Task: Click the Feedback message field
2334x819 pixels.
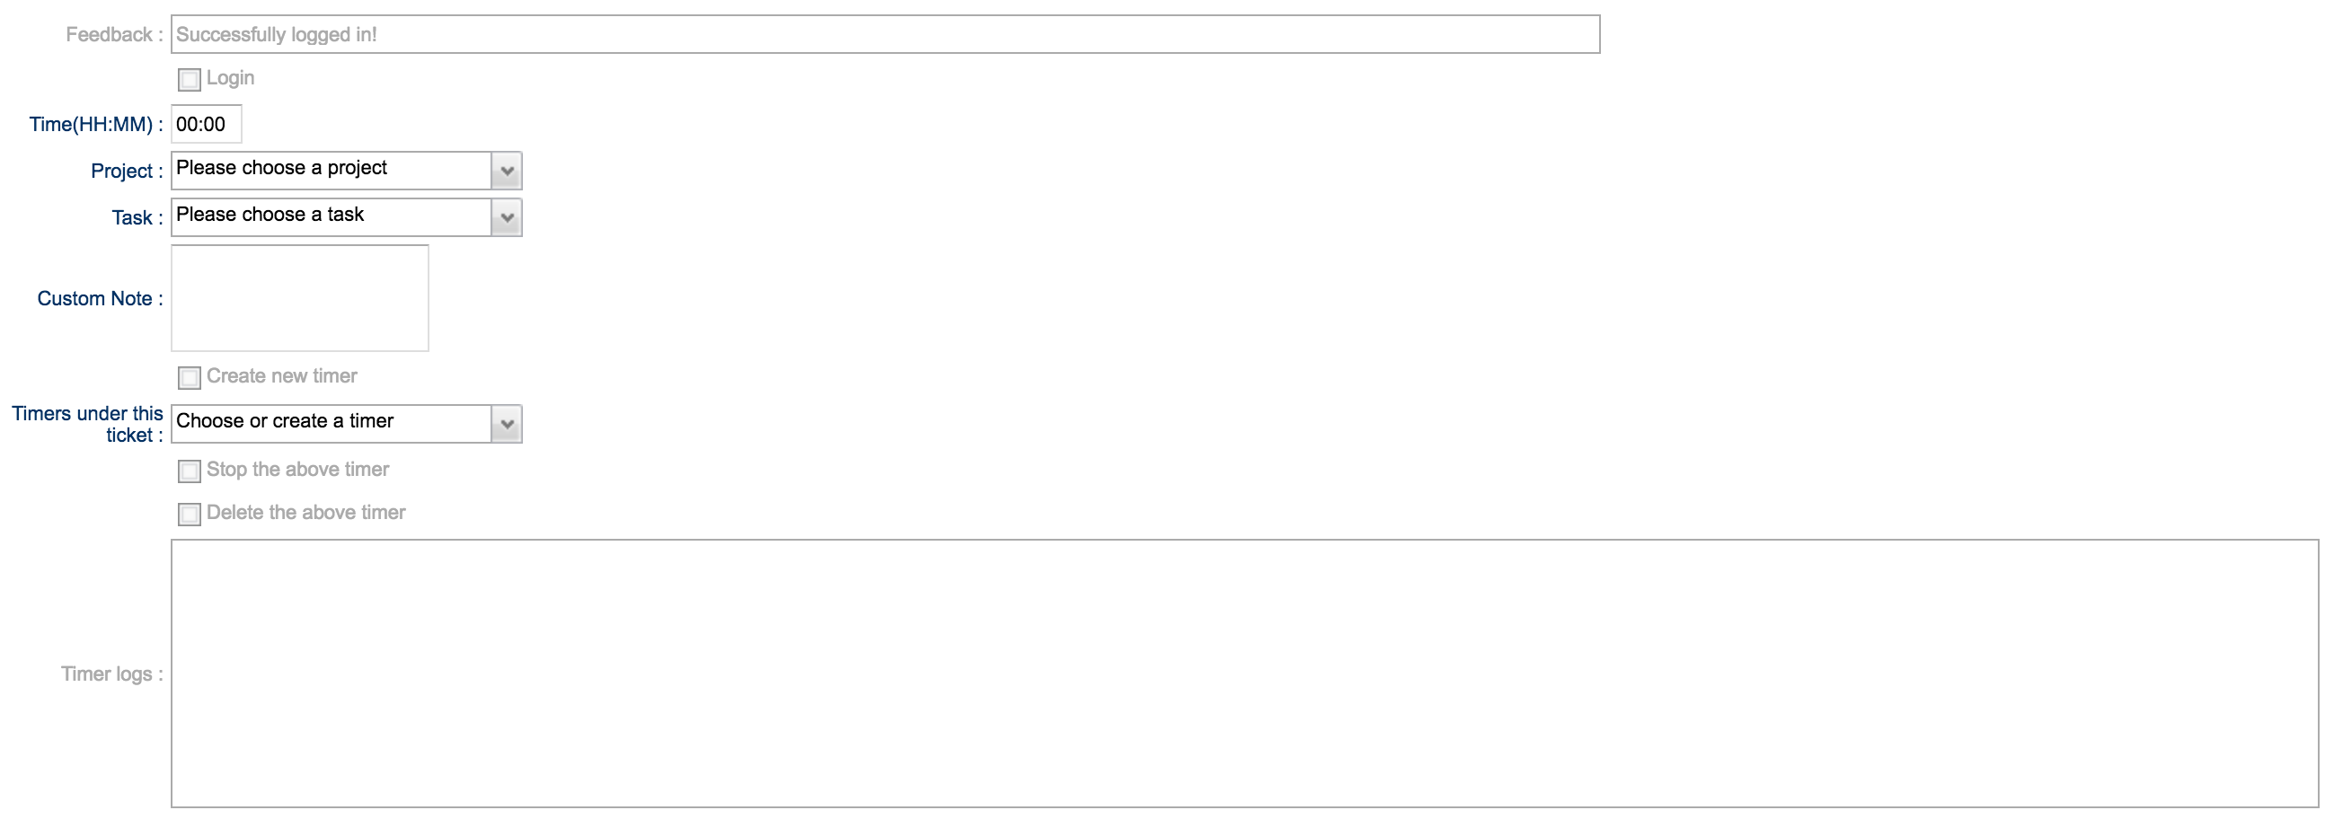Action: pos(884,34)
